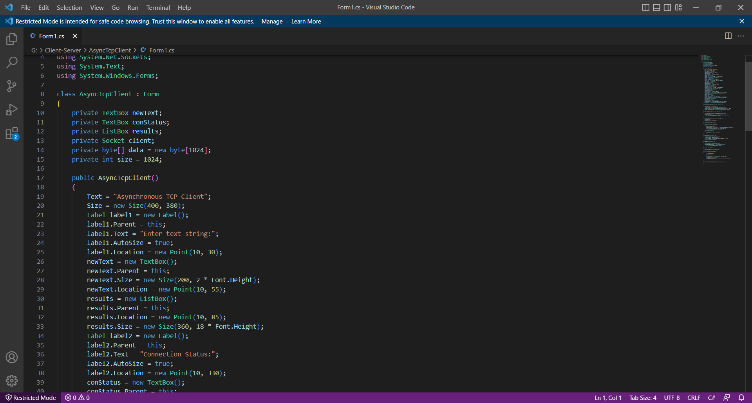Select C# language mode
The height and width of the screenshot is (403, 752).
(x=712, y=398)
